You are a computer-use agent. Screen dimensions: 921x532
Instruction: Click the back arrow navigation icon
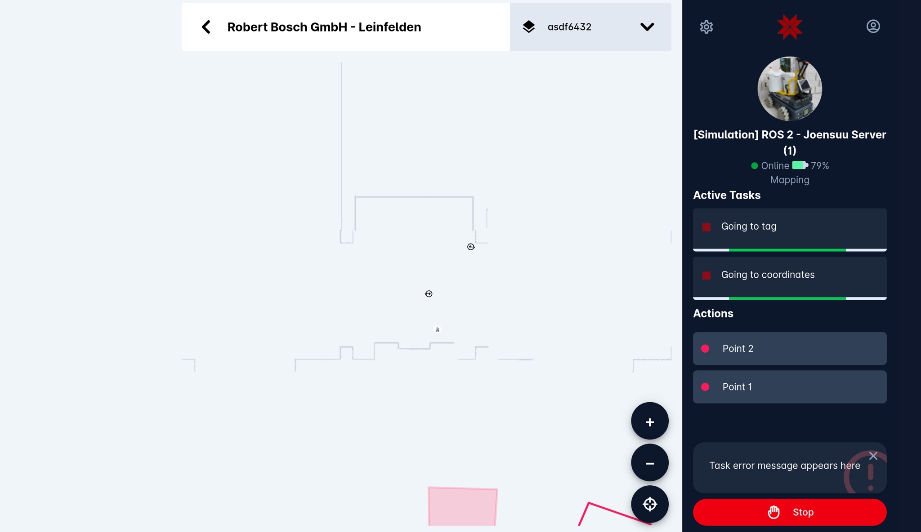[206, 27]
